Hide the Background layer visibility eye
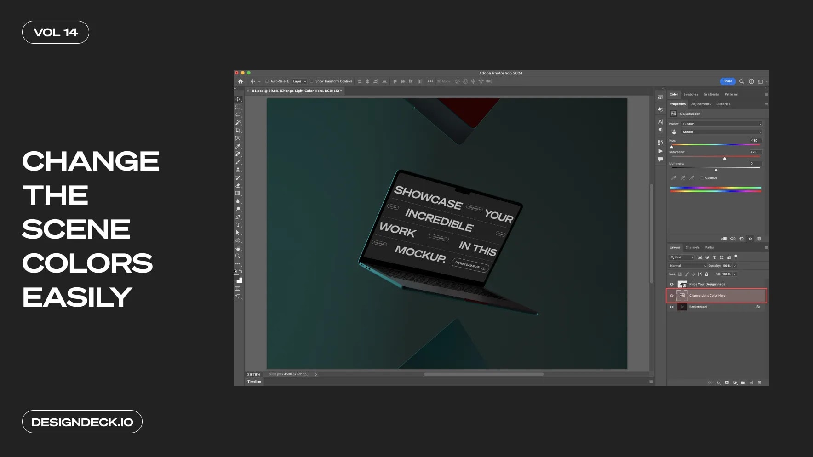Image resolution: width=813 pixels, height=457 pixels. tap(672, 307)
